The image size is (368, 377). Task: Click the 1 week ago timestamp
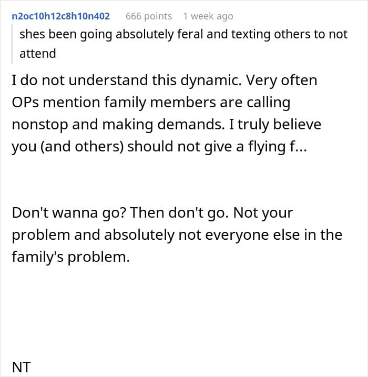[208, 16]
